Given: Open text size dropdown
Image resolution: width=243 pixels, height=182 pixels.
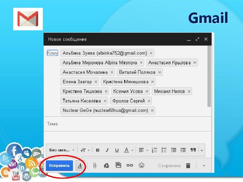Looking at the screenshot, I should click(85, 150).
